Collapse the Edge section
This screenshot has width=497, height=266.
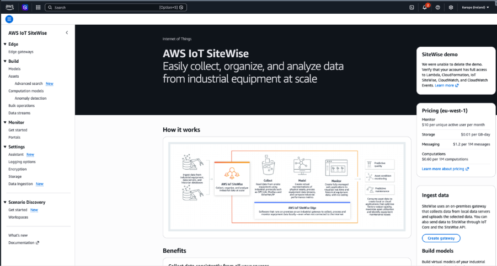5,44
